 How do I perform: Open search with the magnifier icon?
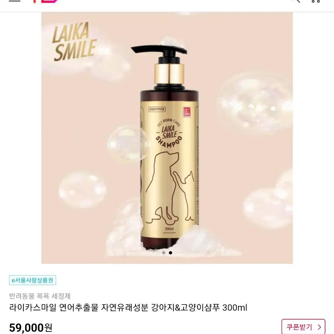[296, 1]
